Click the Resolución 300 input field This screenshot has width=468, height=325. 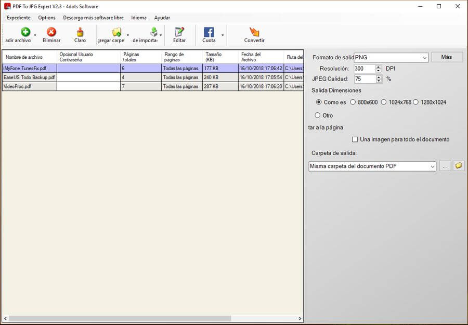(365, 69)
